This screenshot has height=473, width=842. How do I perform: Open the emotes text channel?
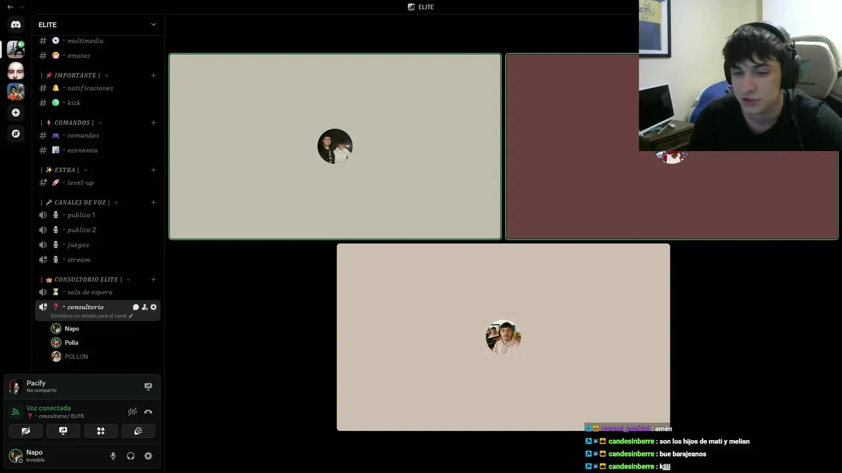(97, 56)
